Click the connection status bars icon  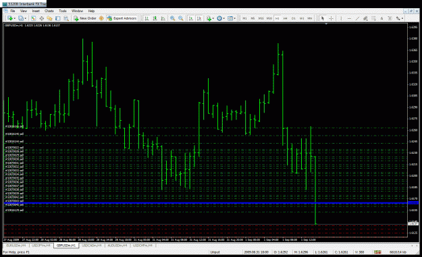[377, 252]
